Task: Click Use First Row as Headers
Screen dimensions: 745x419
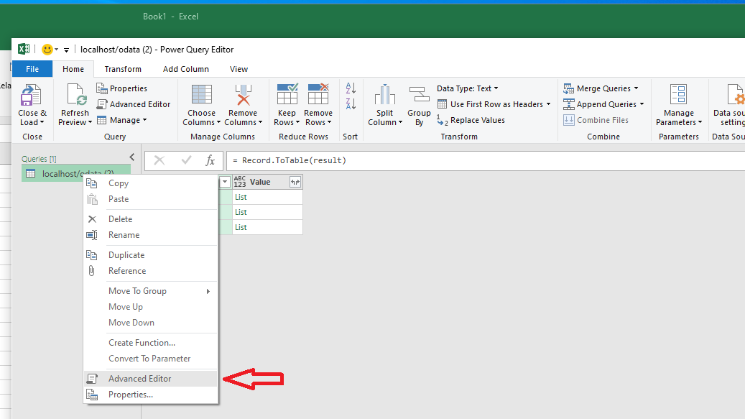Action: click(496, 104)
